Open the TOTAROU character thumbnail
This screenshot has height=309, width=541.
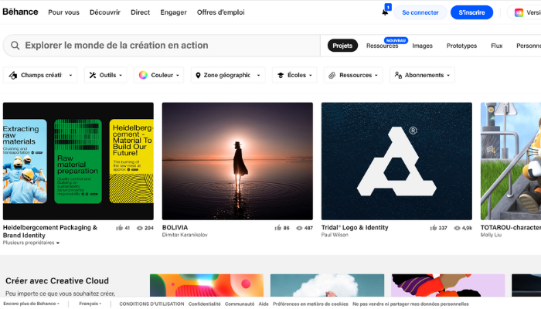[x=511, y=161]
